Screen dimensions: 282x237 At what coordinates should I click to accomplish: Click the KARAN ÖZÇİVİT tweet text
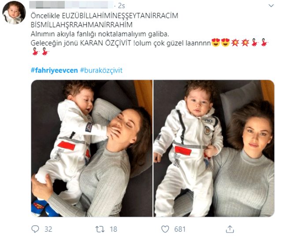point(106,43)
